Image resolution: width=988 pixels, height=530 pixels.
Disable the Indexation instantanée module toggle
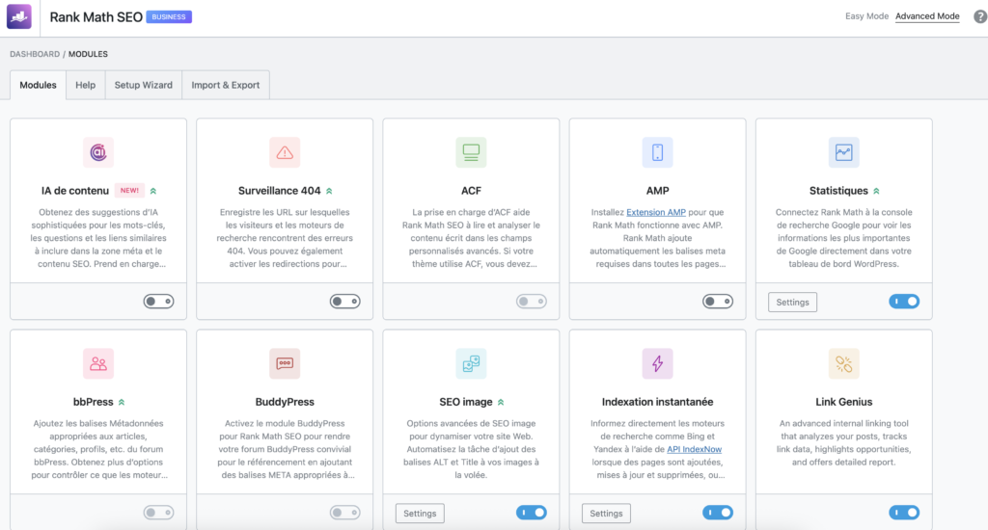point(718,513)
